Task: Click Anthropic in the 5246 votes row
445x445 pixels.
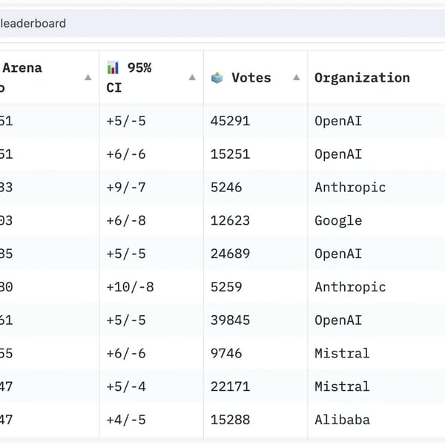Action: click(350, 188)
